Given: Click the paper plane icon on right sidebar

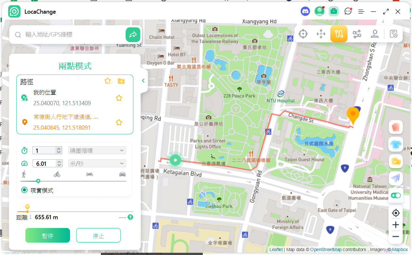Looking at the screenshot, I should 396,178.
